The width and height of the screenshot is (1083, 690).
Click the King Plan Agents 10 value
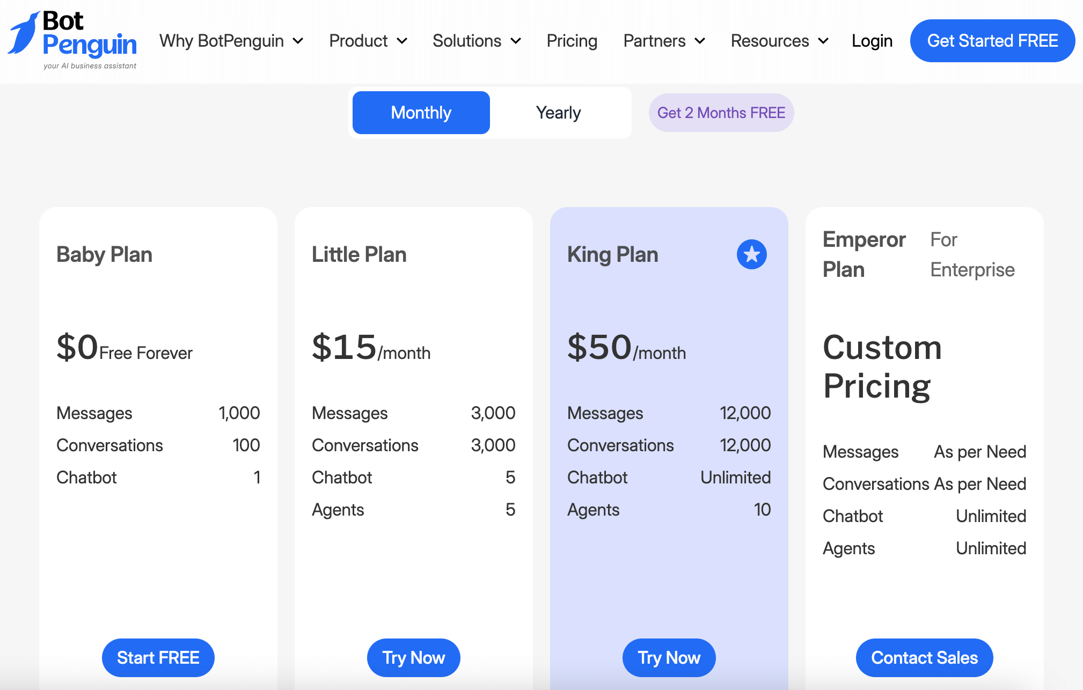click(x=763, y=510)
